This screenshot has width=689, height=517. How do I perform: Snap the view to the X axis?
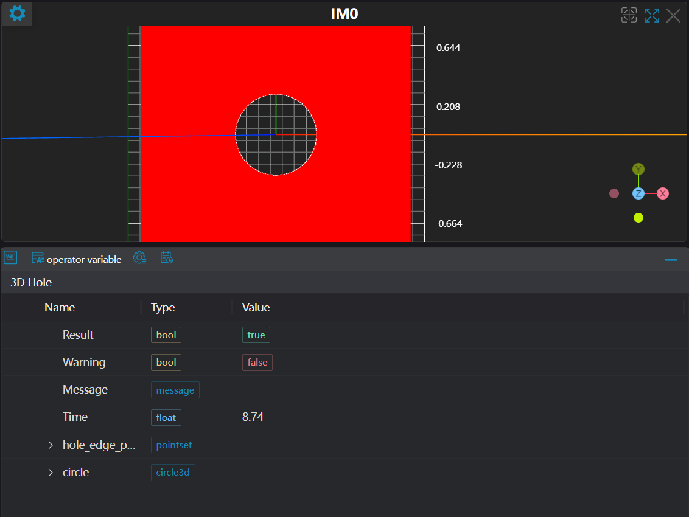[x=663, y=193]
